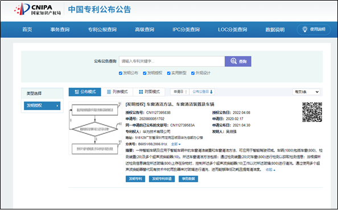The width and height of the screenshot is (338, 210).
Task: Open patent title 车窗清洁方法、车窗清洁装置及车辆
Action: pyautogui.click(x=180, y=104)
